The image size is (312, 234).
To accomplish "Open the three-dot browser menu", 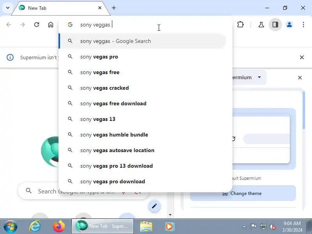I will pos(303,25).
